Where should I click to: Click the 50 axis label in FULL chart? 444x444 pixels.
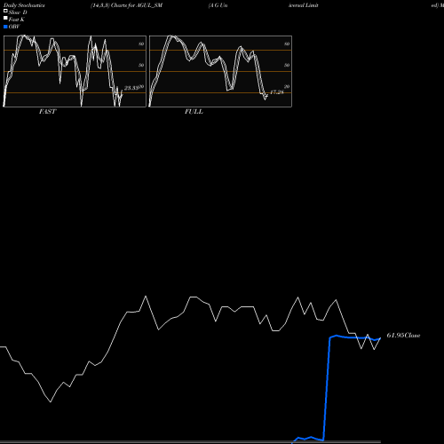pyautogui.click(x=287, y=65)
